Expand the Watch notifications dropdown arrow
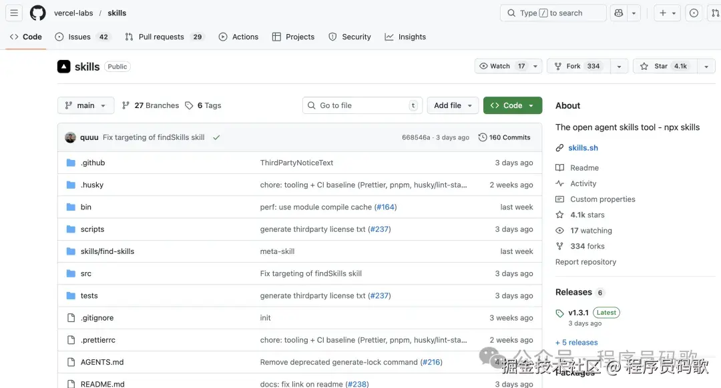The width and height of the screenshot is (721, 388). (535, 66)
